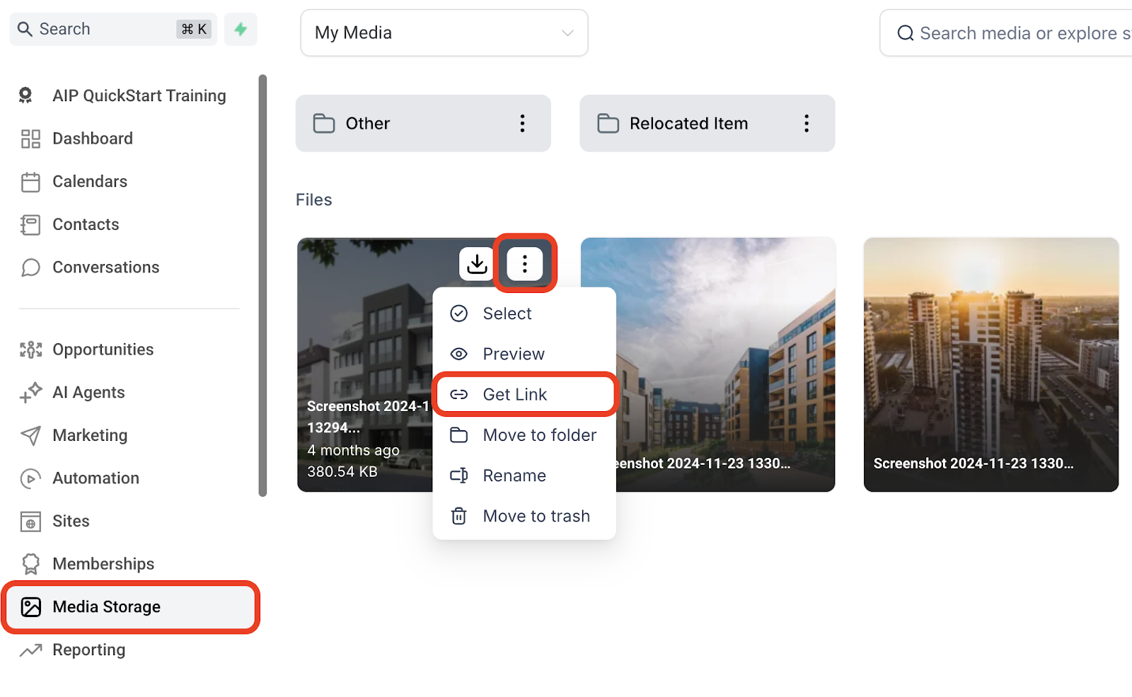Click the Calendars icon in sidebar

coord(30,182)
